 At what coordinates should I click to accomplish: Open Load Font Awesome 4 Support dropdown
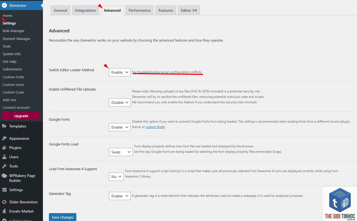click(116, 177)
